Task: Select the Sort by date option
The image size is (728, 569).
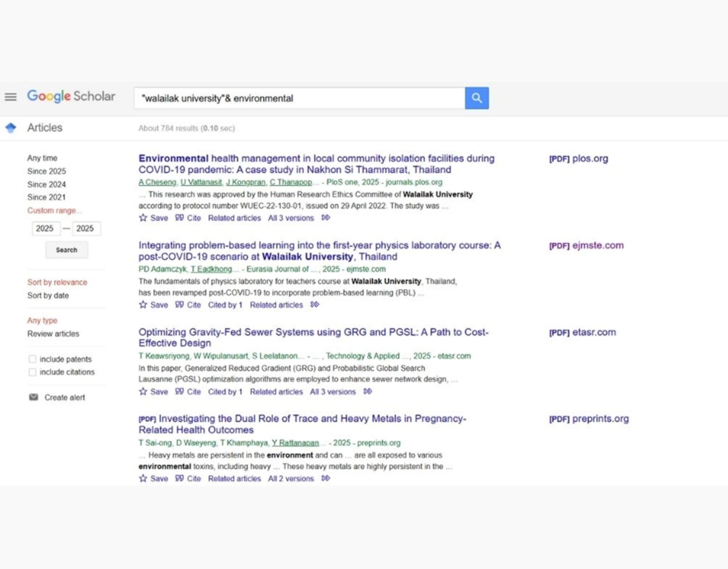Action: pos(48,296)
